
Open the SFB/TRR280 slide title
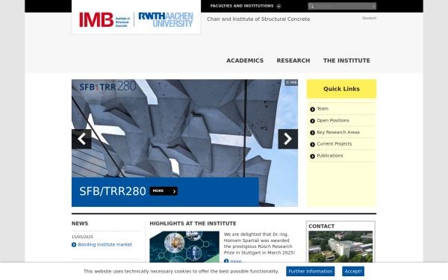(113, 191)
